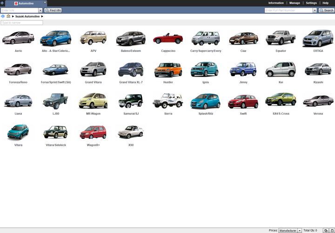Image resolution: width=335 pixels, height=233 pixels.
Task: Select the Splash/Ritz car image
Action: pyautogui.click(x=206, y=101)
